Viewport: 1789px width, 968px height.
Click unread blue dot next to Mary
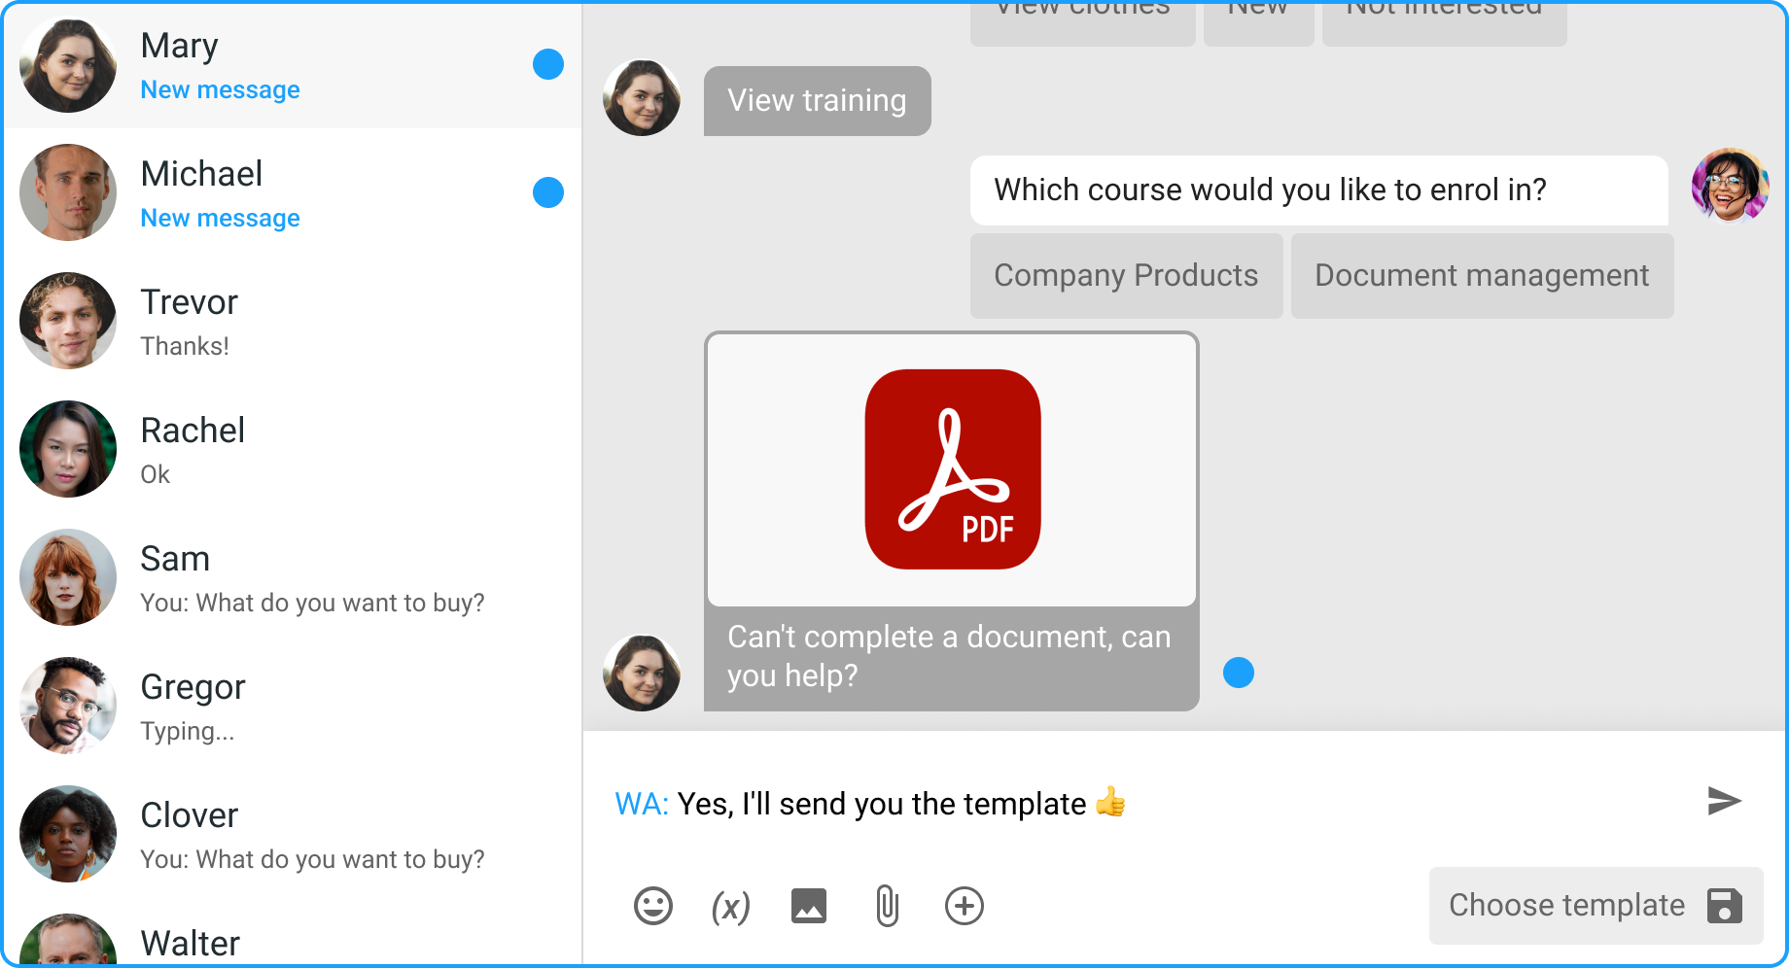548,64
